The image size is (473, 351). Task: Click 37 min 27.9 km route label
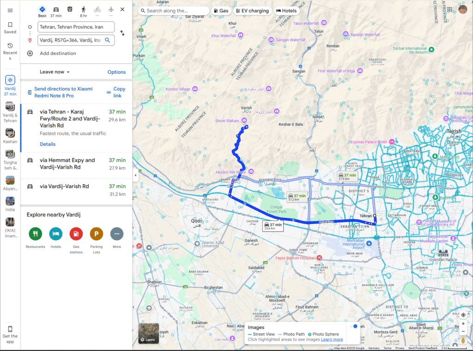pyautogui.click(x=347, y=177)
